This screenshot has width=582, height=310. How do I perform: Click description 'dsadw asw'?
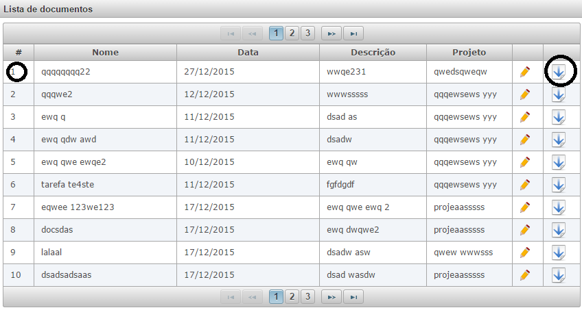349,253
